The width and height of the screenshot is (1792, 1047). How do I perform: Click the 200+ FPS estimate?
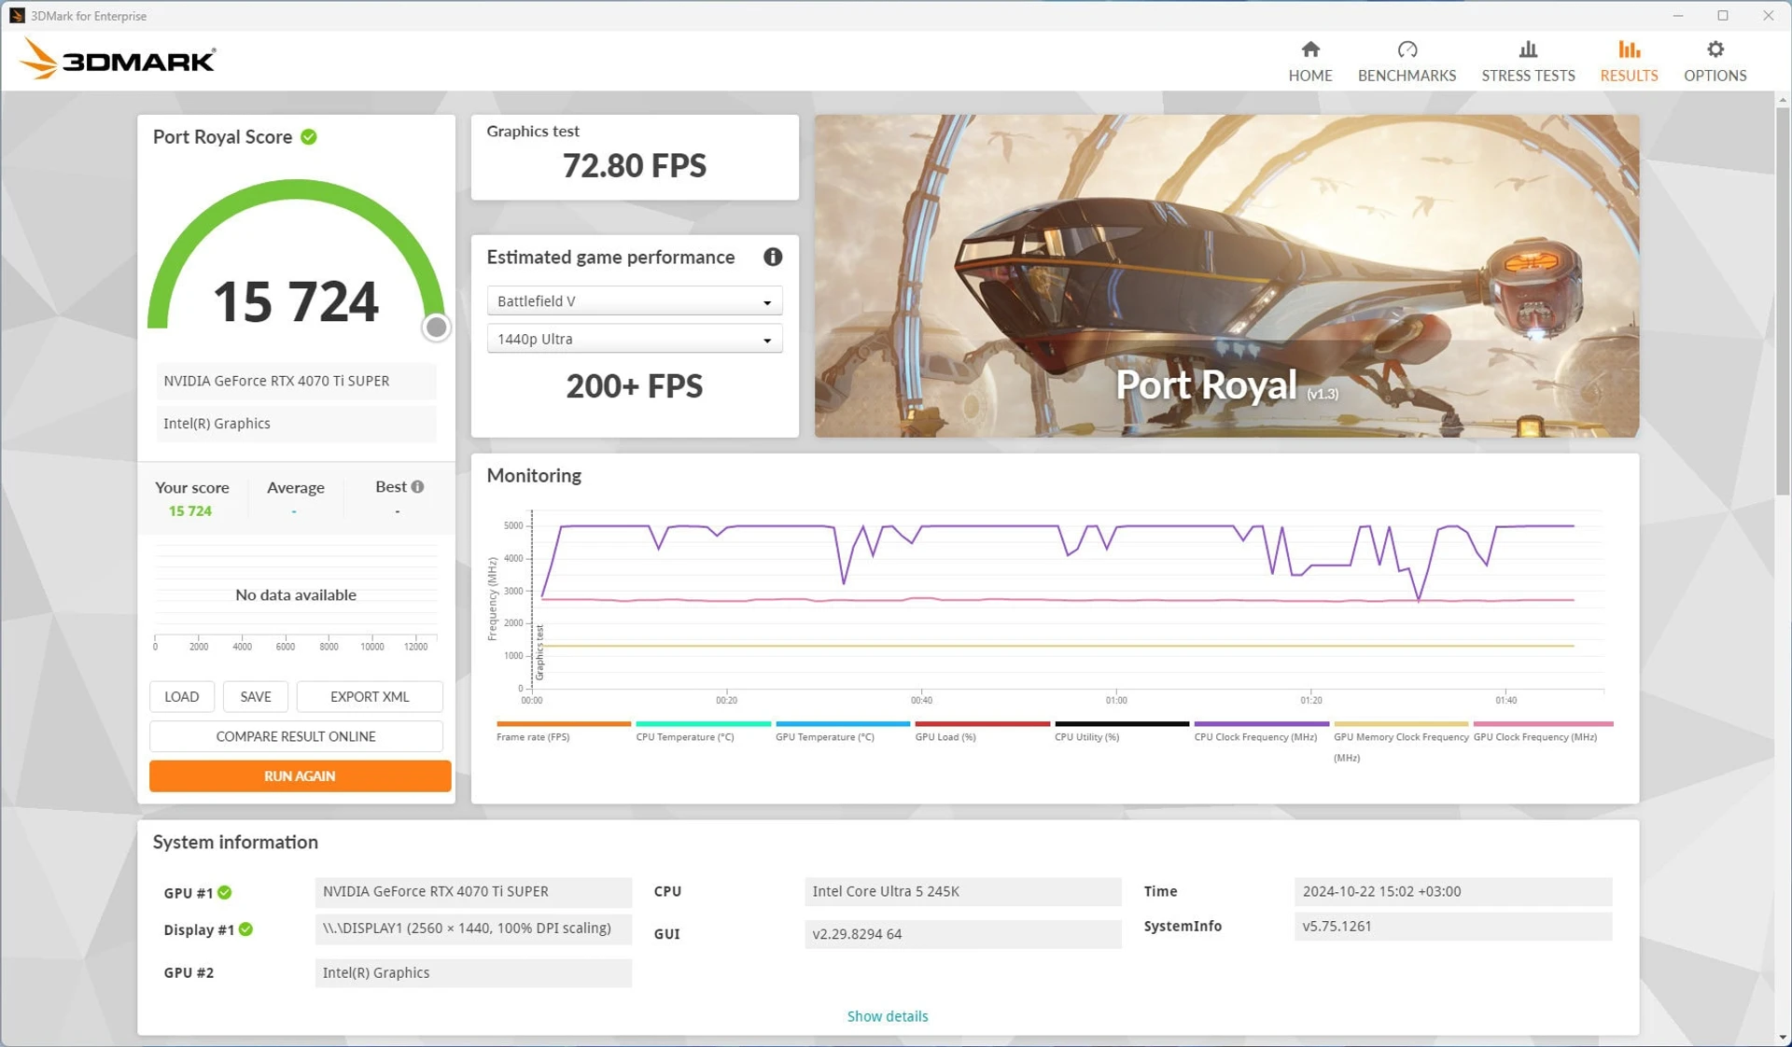[x=634, y=386]
